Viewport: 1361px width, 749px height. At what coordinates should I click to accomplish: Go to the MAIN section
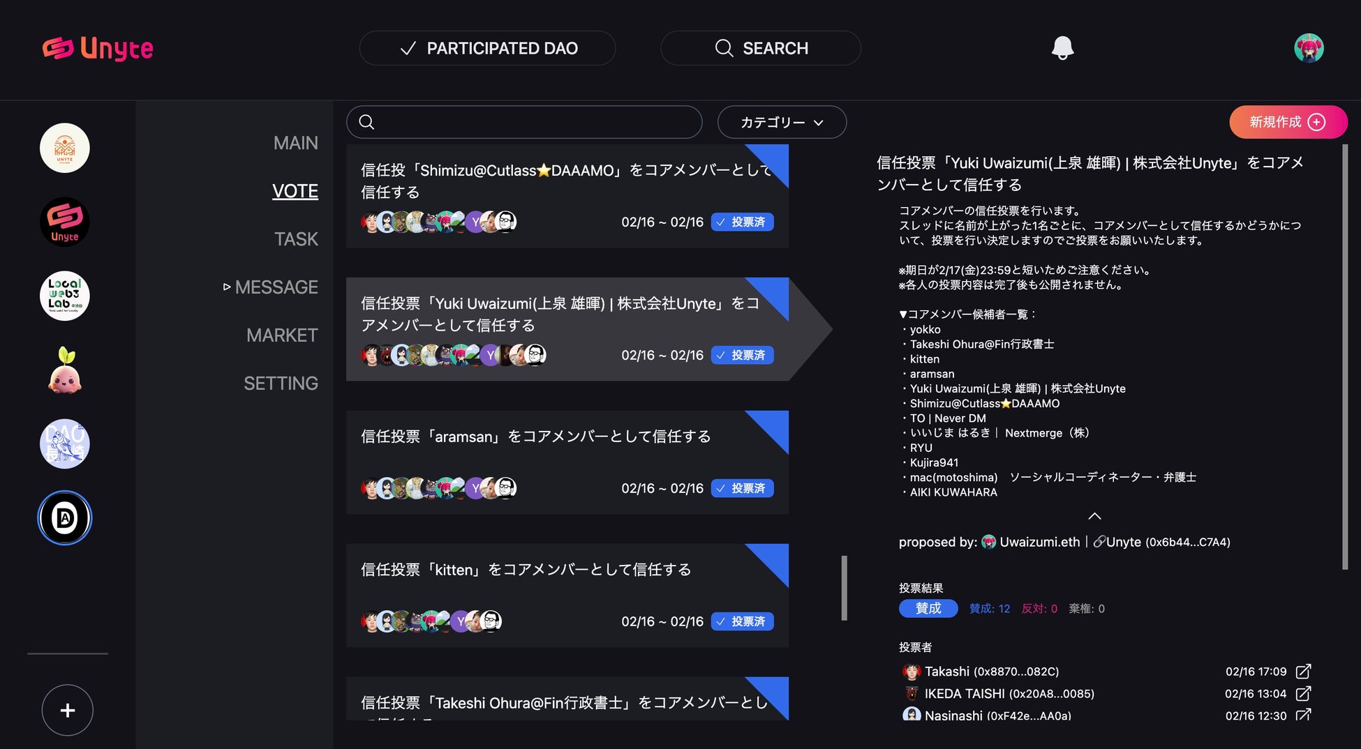296,143
